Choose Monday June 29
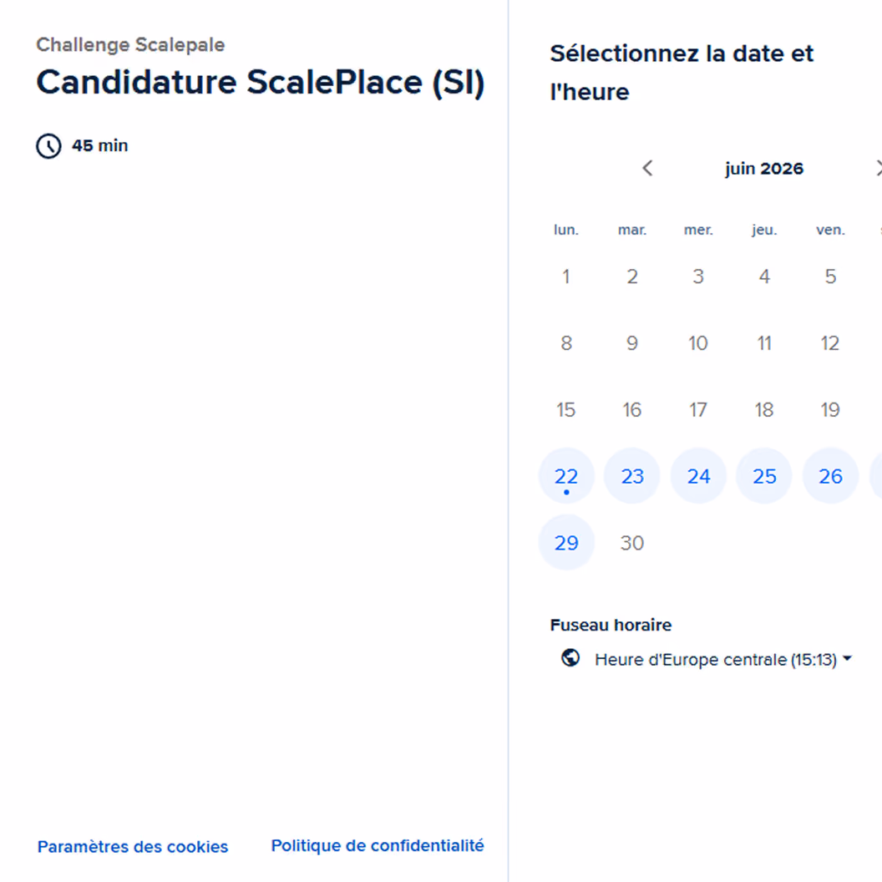Screen dimensions: 882x882 point(566,542)
